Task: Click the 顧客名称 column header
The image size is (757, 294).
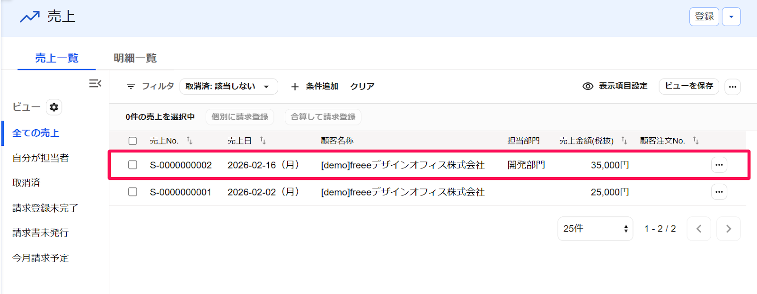Action: click(337, 141)
